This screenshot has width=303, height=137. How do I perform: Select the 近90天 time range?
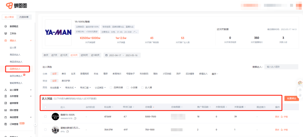click(x=84, y=55)
